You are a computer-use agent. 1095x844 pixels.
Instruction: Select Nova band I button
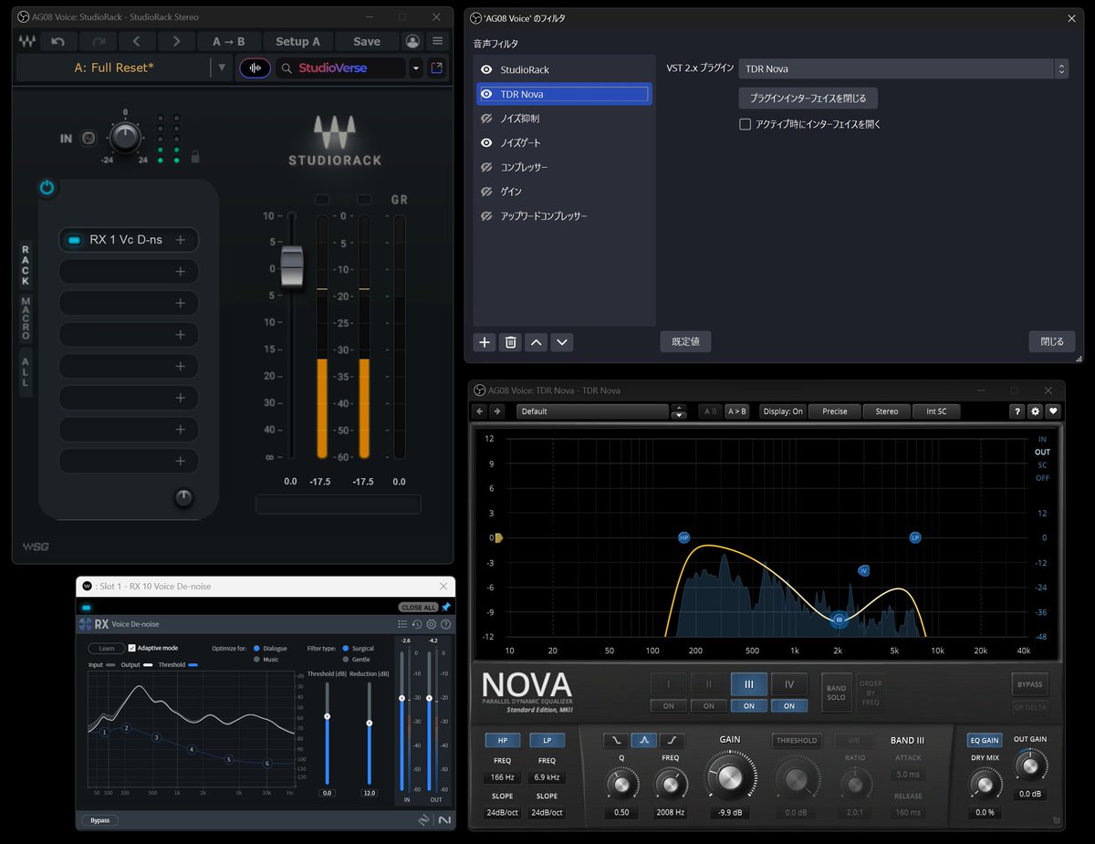pos(668,683)
